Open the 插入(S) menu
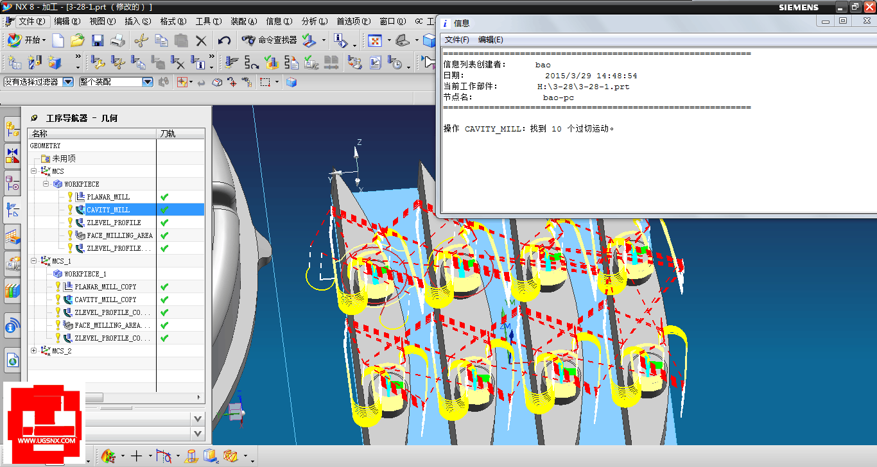 point(138,21)
